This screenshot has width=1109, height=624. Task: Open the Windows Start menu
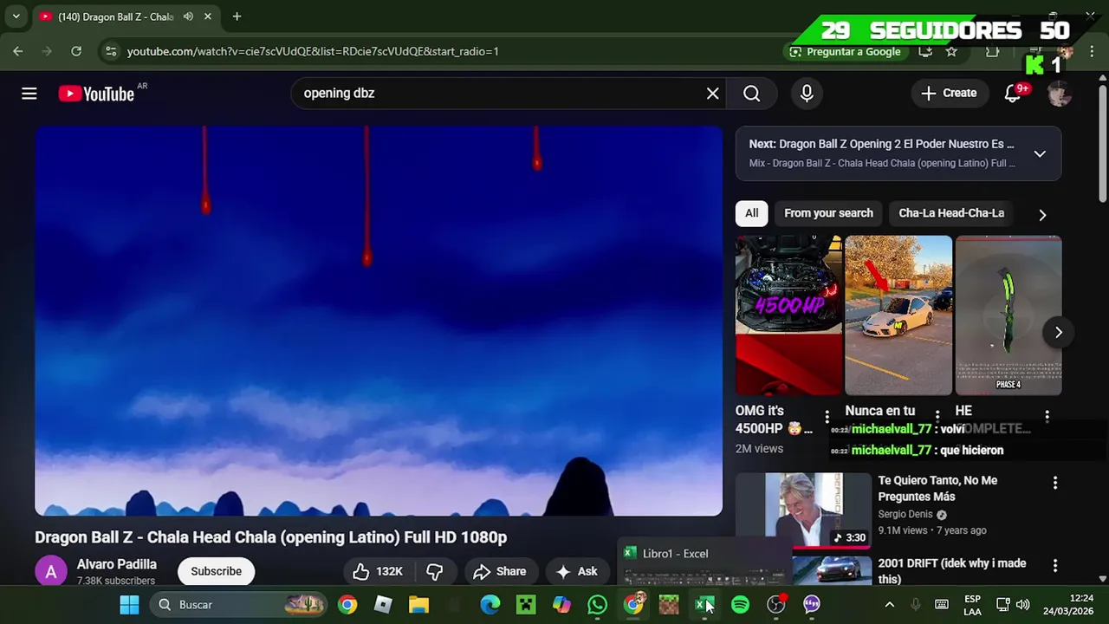pos(129,605)
